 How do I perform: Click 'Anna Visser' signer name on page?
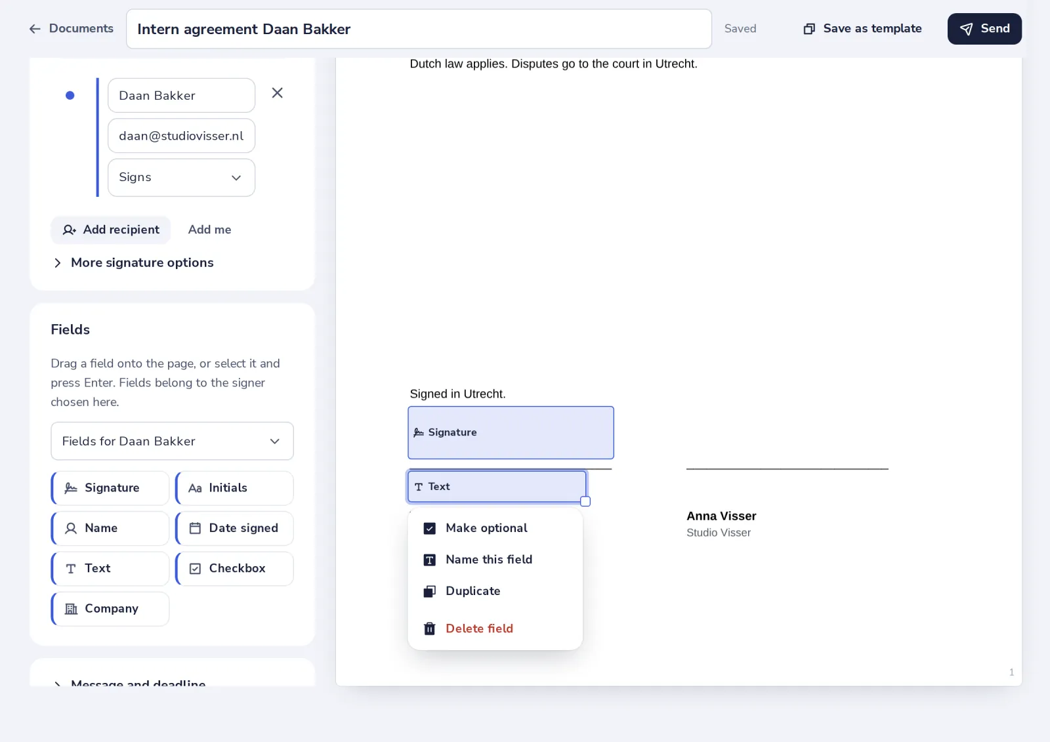click(x=721, y=516)
